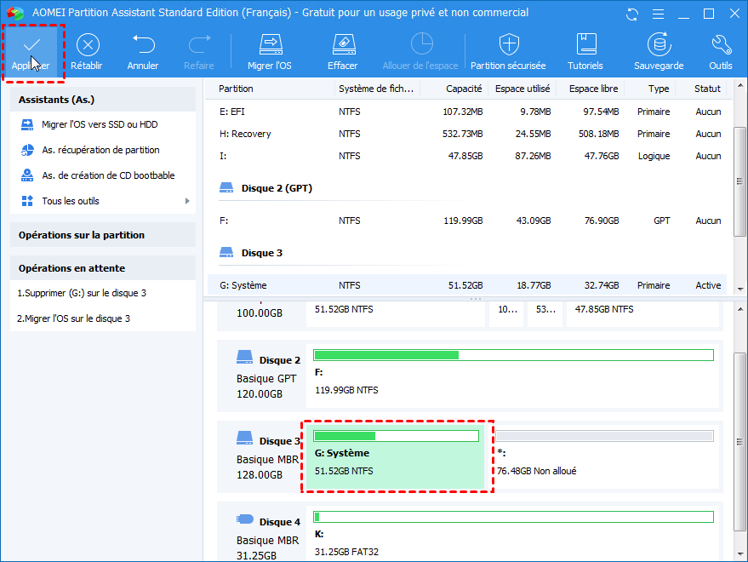Collapse the Assistants (As.) section header
Image resolution: width=748 pixels, height=562 pixels.
tap(103, 100)
